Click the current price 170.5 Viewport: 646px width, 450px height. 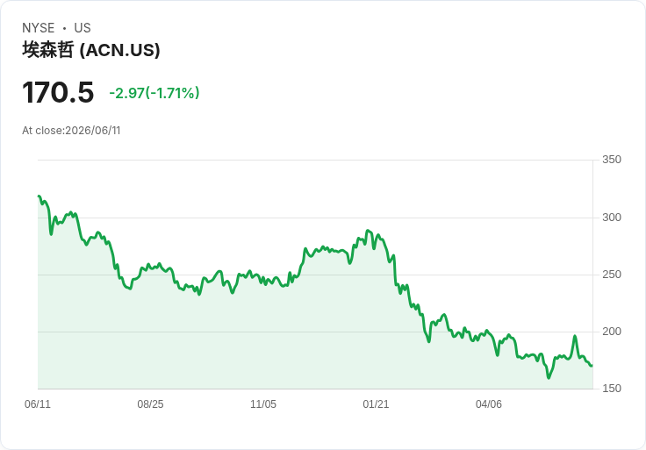click(58, 92)
